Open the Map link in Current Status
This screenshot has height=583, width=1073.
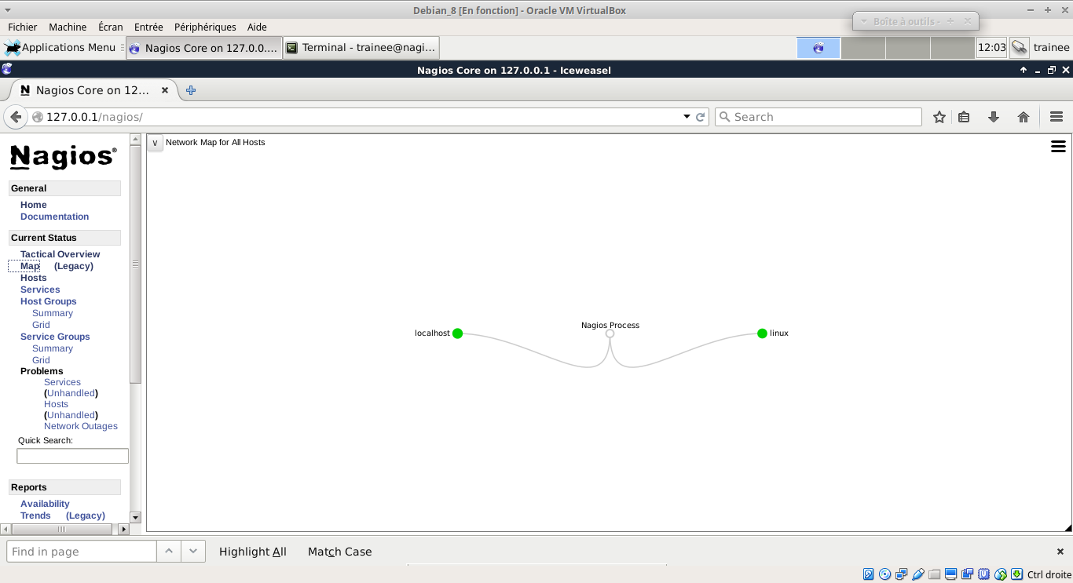(x=30, y=266)
